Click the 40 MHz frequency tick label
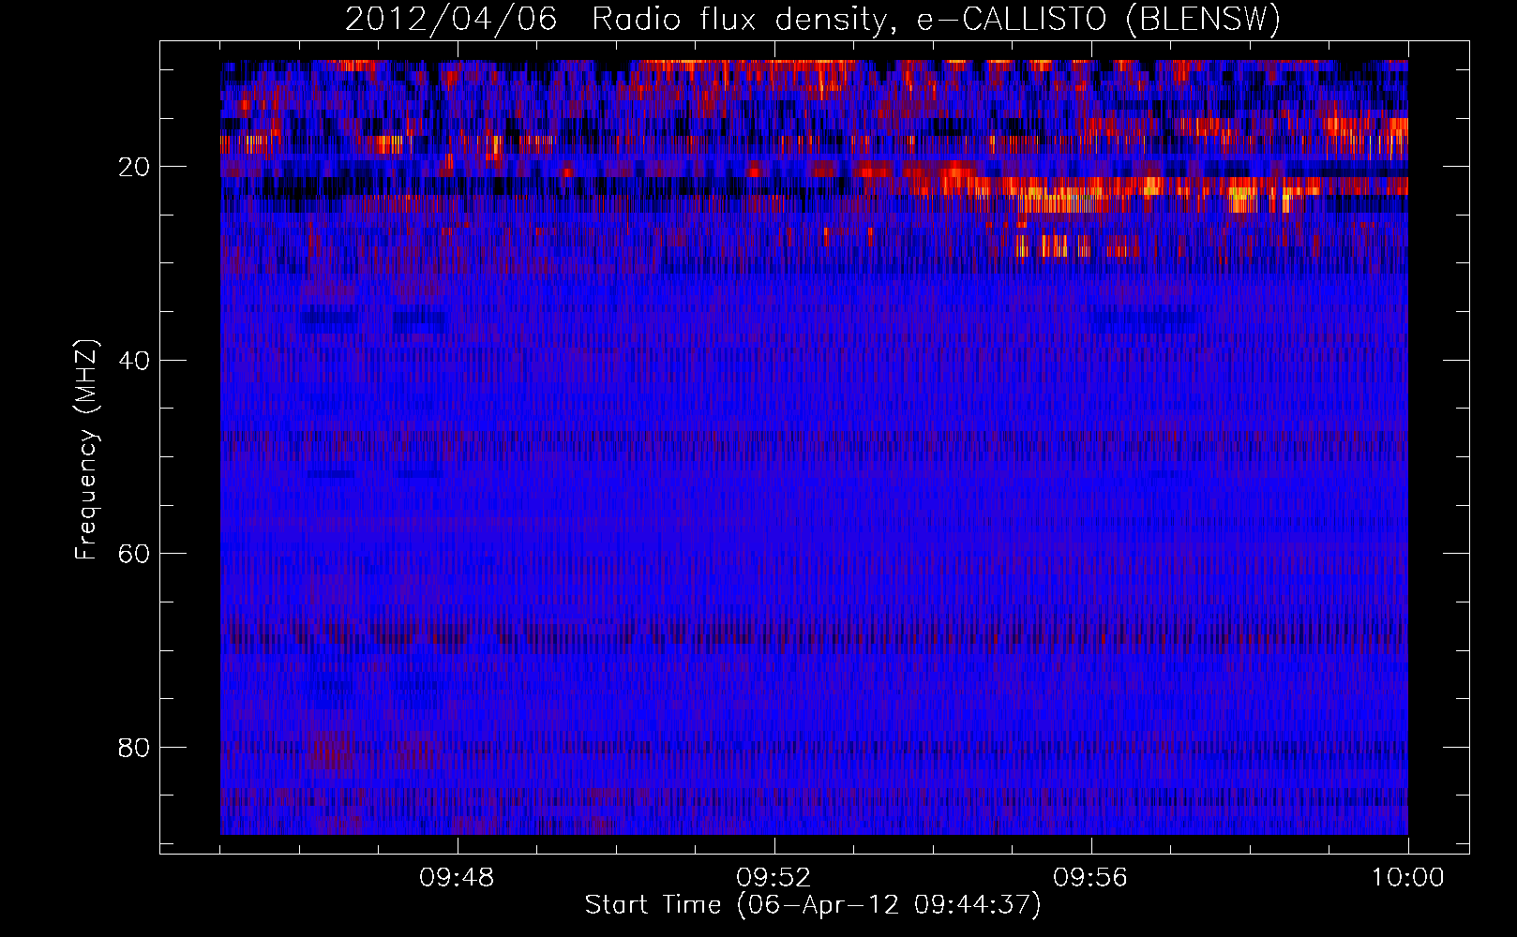This screenshot has height=937, width=1517. (x=134, y=361)
